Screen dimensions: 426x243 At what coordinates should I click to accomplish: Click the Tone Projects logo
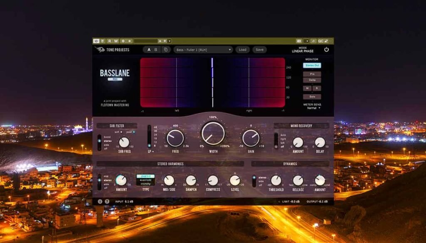pyautogui.click(x=112, y=50)
